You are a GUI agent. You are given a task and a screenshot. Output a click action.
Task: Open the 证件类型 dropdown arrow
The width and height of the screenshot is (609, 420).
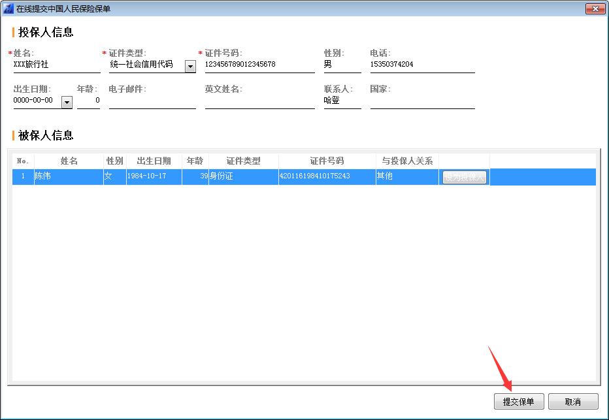coord(190,66)
